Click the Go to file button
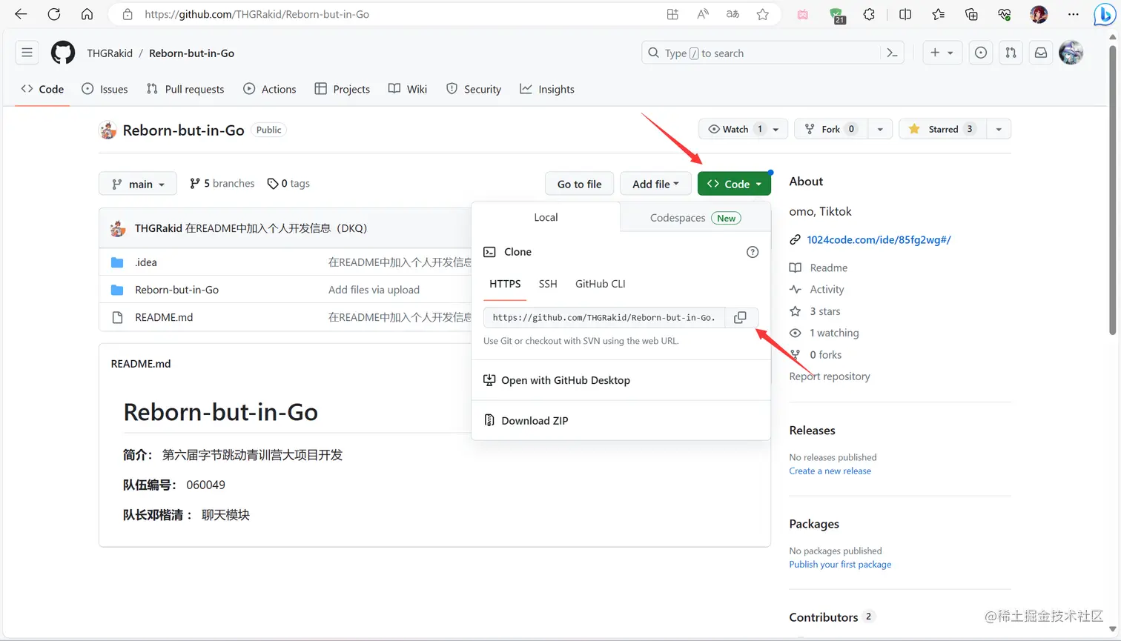 click(579, 184)
